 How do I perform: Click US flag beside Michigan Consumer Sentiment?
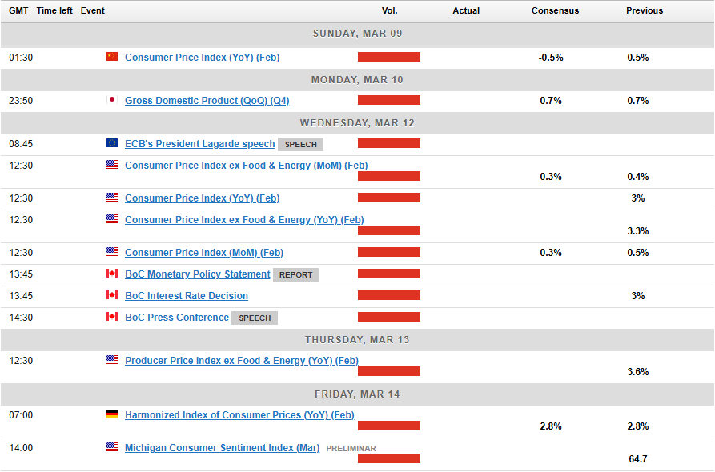tap(112, 447)
